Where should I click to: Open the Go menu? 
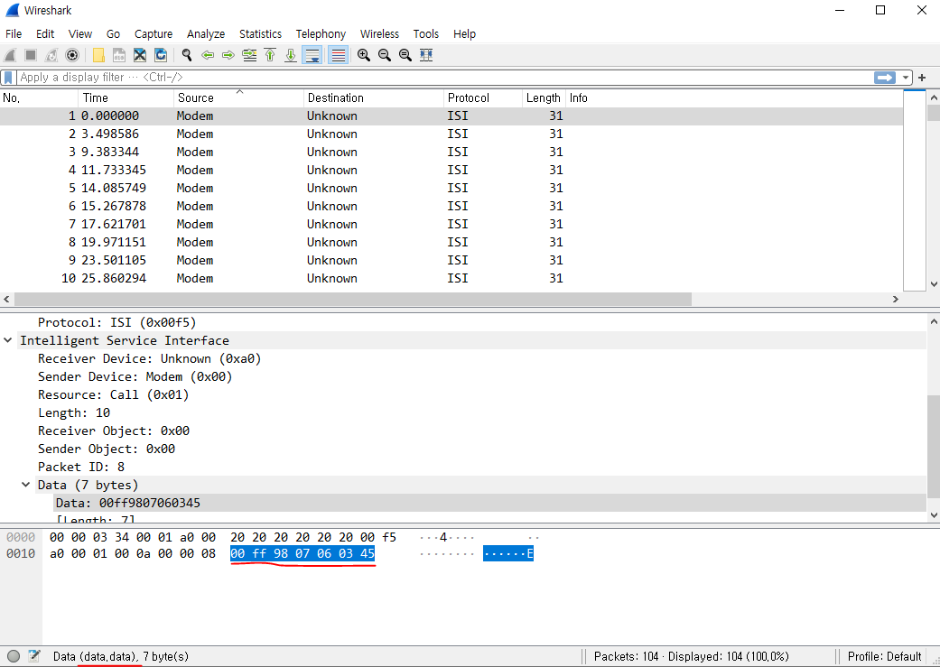click(113, 34)
